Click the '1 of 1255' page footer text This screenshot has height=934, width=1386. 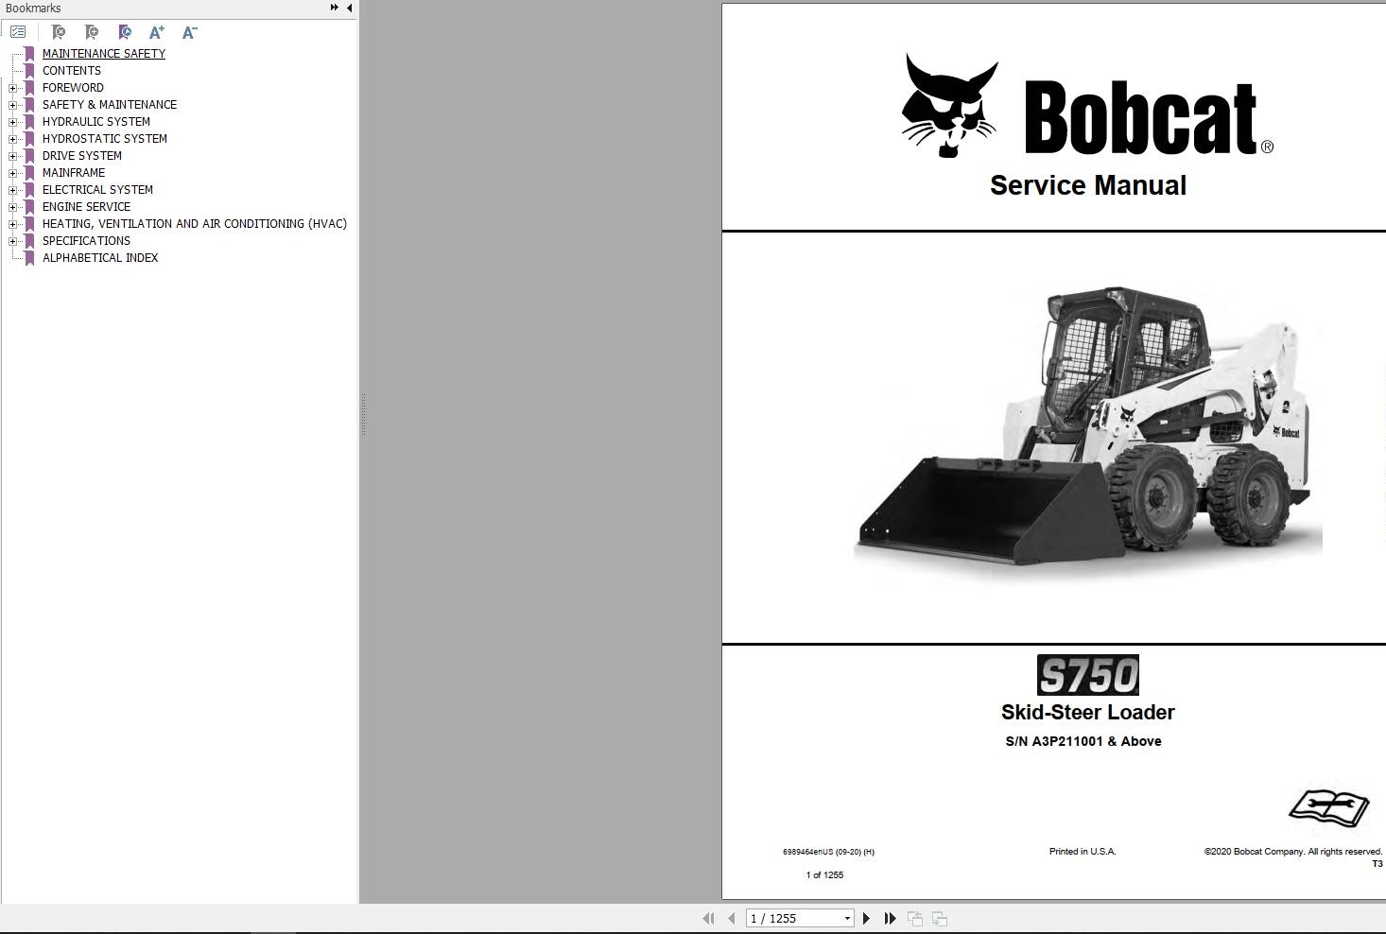point(824,875)
